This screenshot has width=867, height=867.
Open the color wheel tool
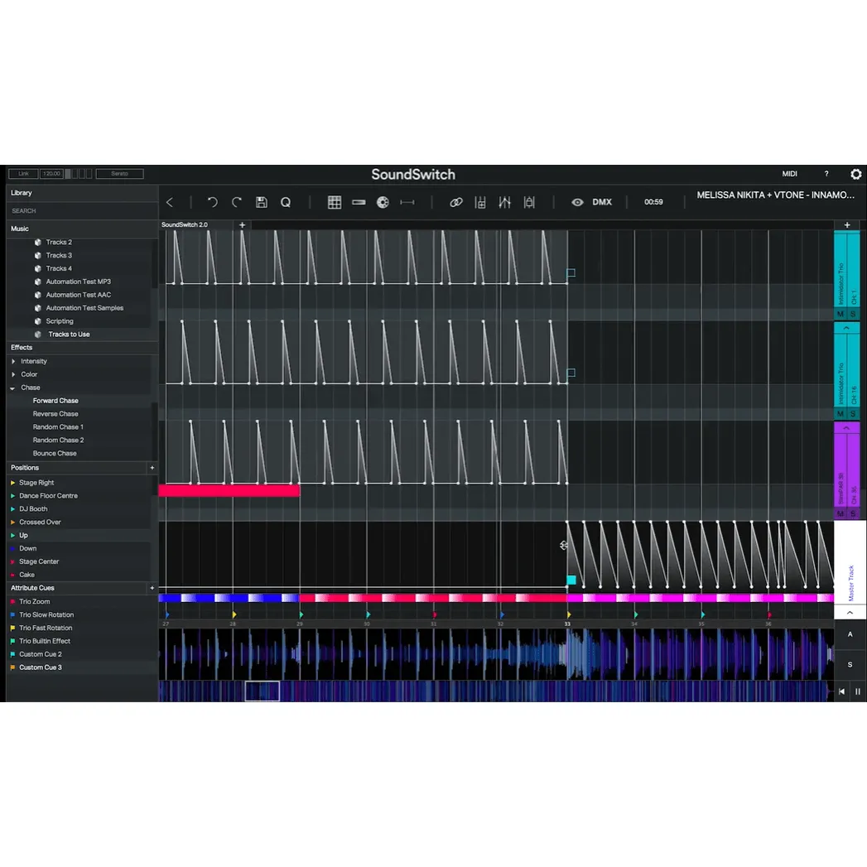[383, 202]
